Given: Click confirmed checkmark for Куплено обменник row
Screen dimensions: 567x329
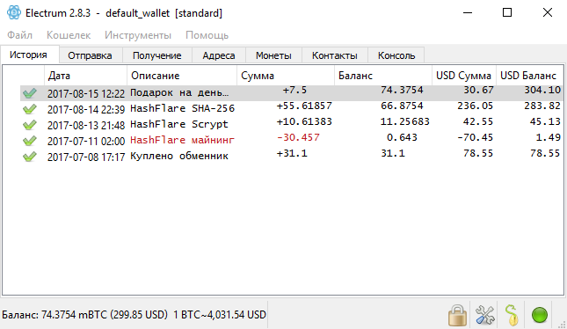Looking at the screenshot, I should (30, 157).
